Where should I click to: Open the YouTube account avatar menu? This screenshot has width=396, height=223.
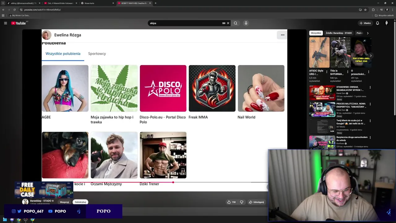386,23
